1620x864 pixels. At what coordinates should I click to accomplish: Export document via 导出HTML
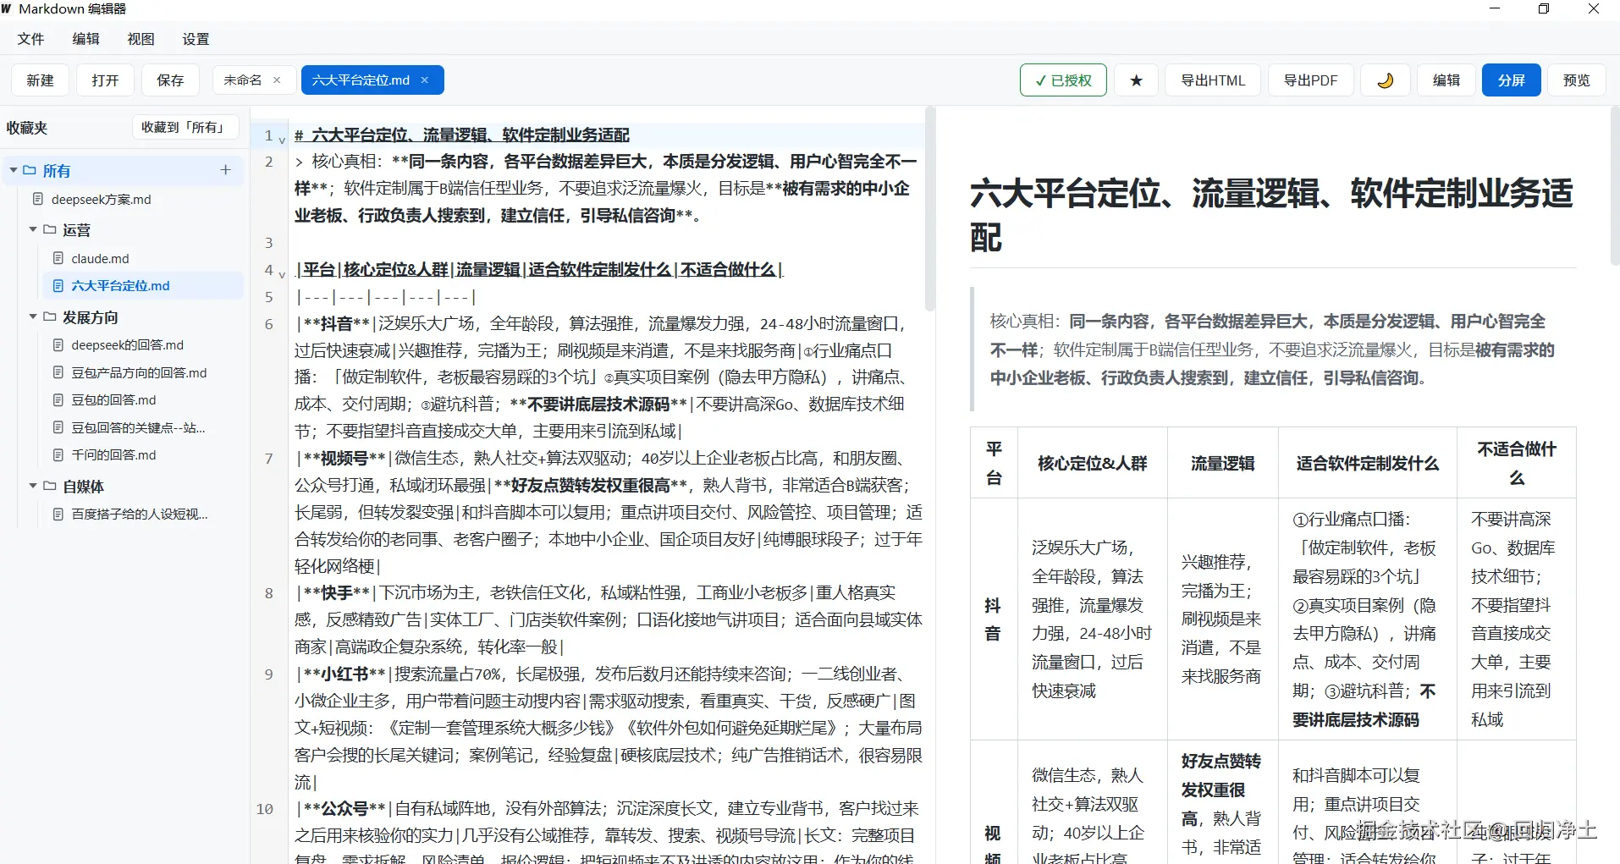coord(1213,80)
